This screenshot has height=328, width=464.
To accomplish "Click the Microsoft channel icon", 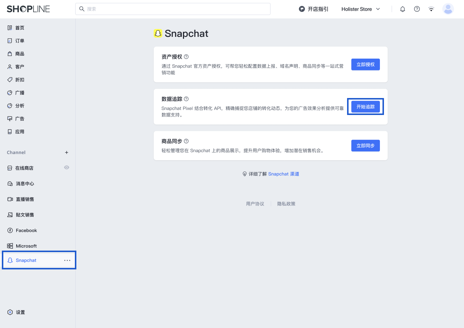I will pyautogui.click(x=10, y=246).
